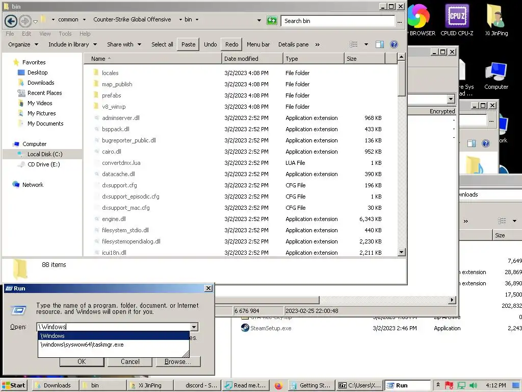Image resolution: width=522 pixels, height=392 pixels.
Task: Click the red flag Action Center tray icon
Action: pyautogui.click(x=449, y=385)
